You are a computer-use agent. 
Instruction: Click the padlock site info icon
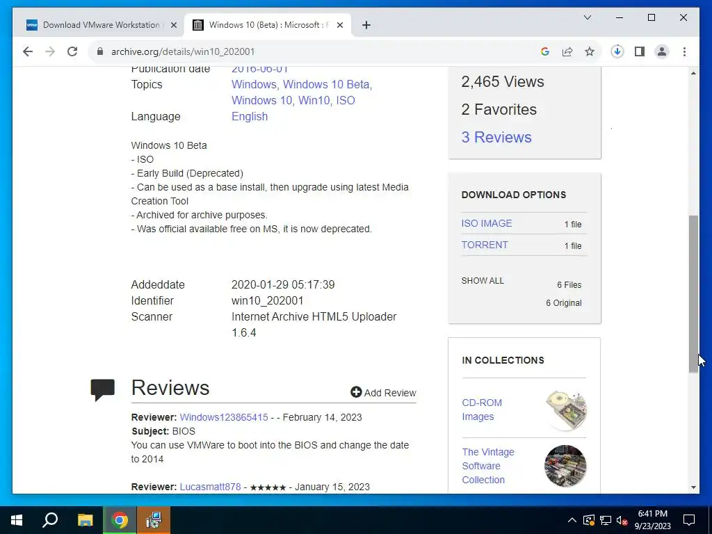[x=100, y=51]
